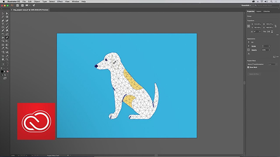Open Stroke panel via Stroke link
Image resolution: width=280 pixels, height=157 pixels.
click(x=254, y=46)
